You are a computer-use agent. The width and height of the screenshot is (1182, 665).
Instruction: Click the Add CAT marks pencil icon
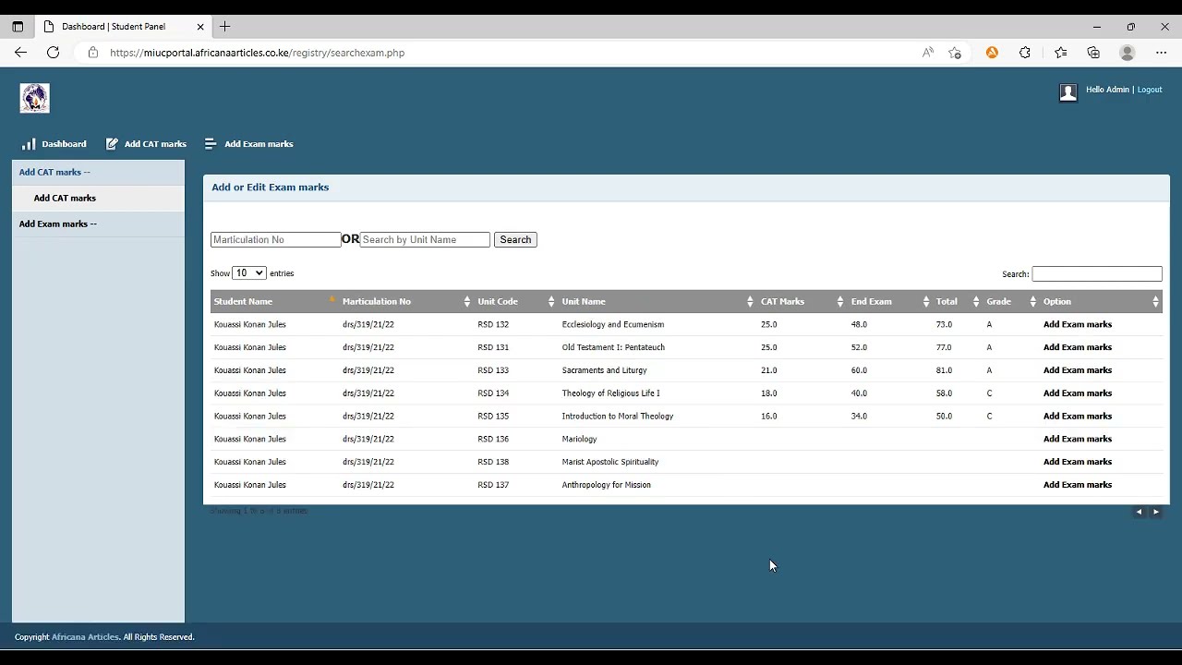coord(112,144)
